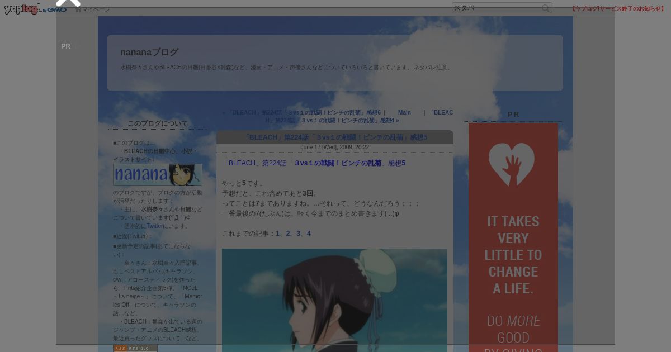Click the PR label above the right ad
The height and width of the screenshot is (352, 671).
coord(513,115)
